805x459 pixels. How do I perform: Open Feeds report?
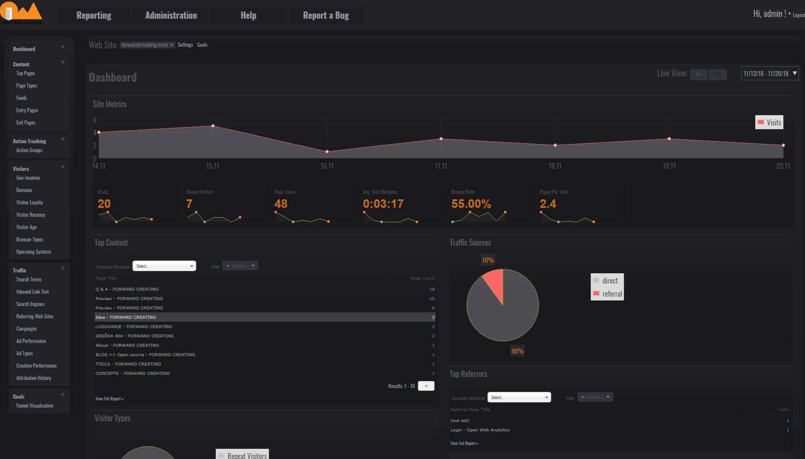[22, 98]
